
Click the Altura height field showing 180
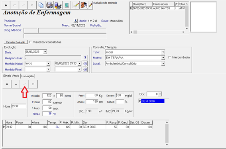pos(92,102)
